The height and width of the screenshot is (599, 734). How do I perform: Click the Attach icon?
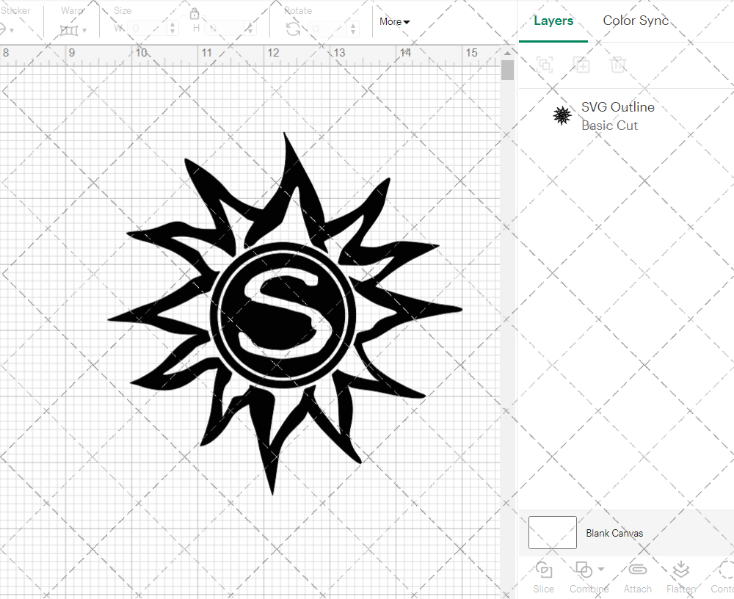637,570
